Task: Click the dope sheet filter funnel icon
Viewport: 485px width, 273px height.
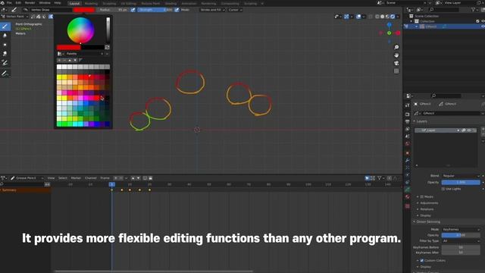Action: point(379,178)
